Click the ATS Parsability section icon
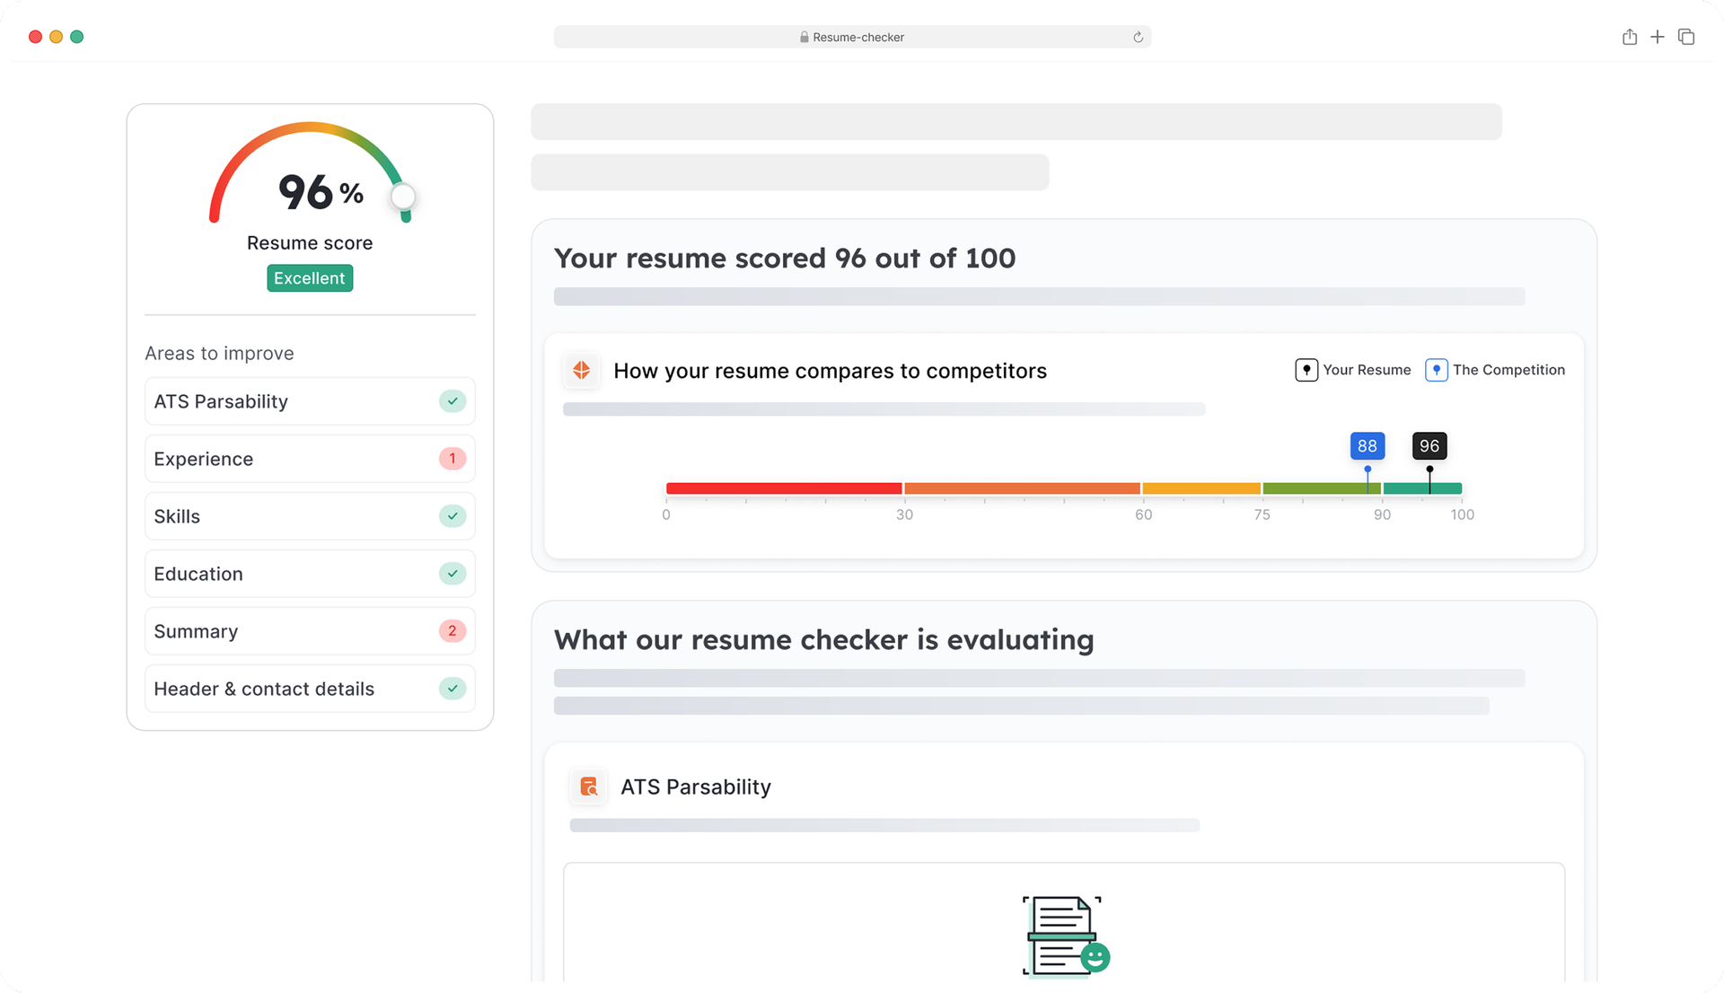Screen dimensions: 1724x993 click(x=589, y=786)
